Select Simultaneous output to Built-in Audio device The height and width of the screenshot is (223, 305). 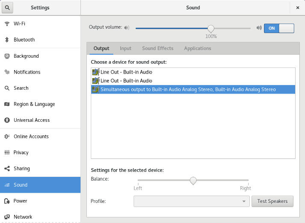(x=188, y=89)
